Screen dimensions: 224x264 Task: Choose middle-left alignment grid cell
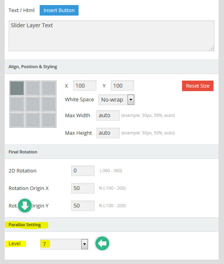coord(17,104)
